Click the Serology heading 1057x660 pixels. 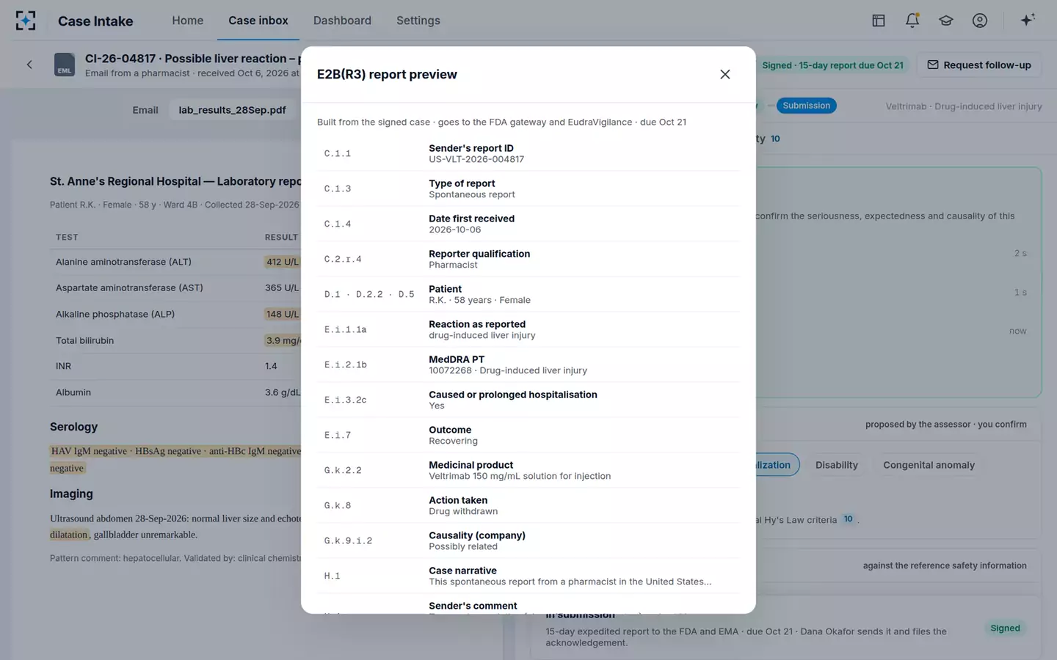(73, 427)
